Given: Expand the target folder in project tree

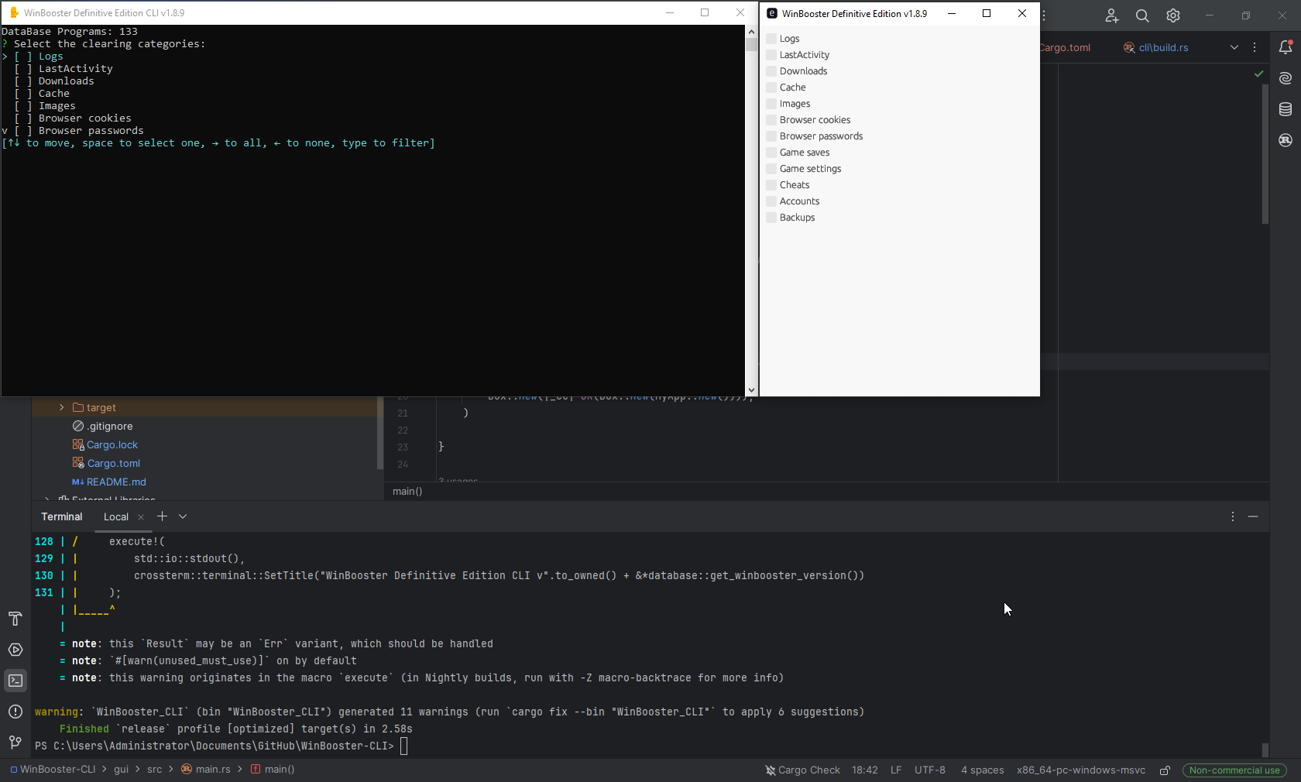Looking at the screenshot, I should (x=62, y=407).
